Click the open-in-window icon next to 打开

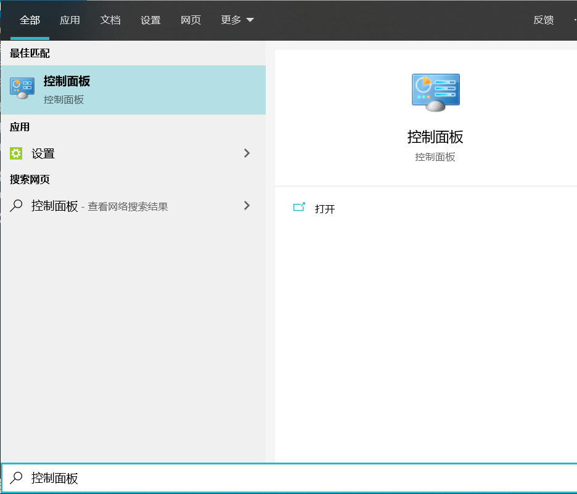click(x=299, y=208)
